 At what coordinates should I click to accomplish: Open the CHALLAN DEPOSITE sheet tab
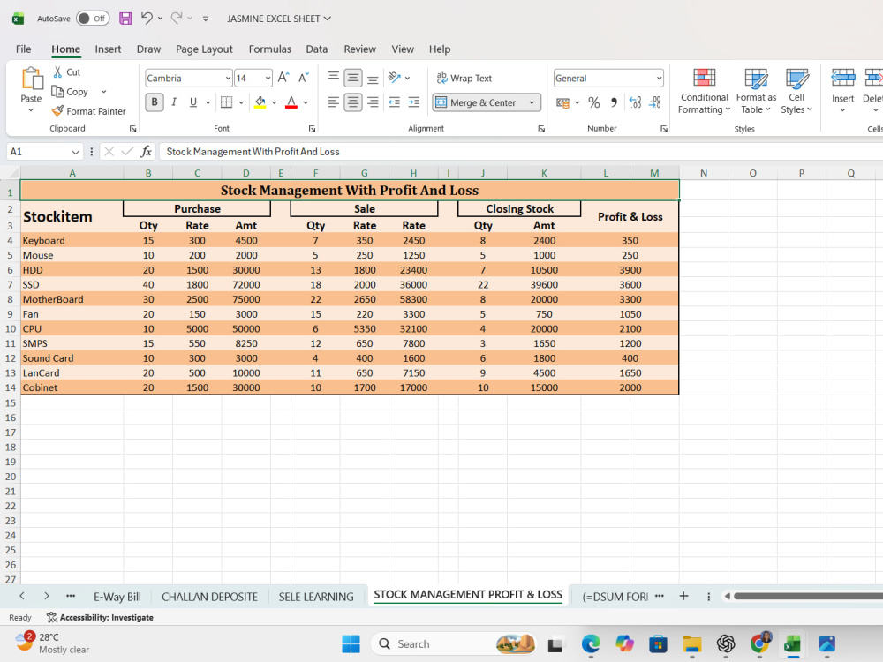pyautogui.click(x=209, y=597)
